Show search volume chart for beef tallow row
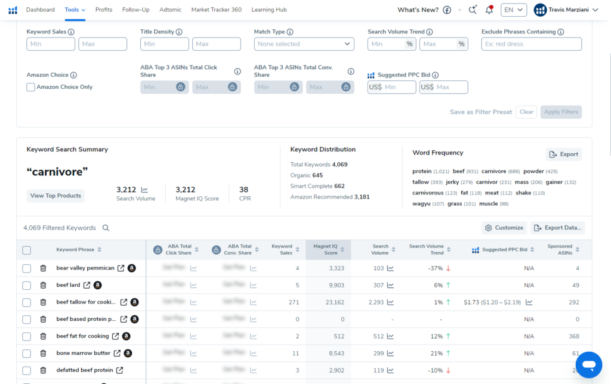The image size is (611, 384). pos(390,302)
